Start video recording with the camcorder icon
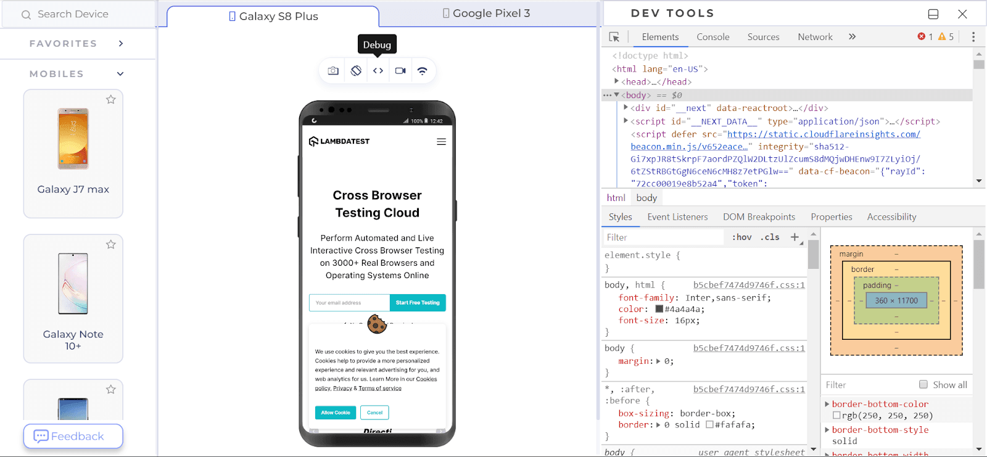 [400, 71]
